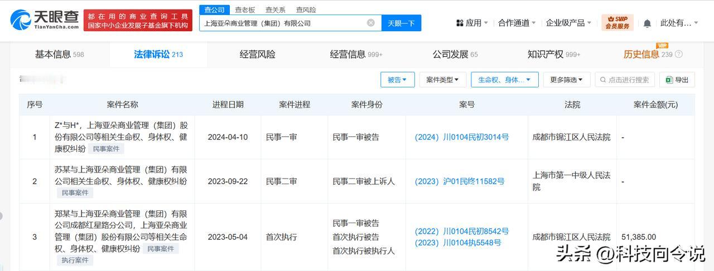This screenshot has width=714, height=271.
Task: Switch to the 经营风险 tab
Action: pyautogui.click(x=258, y=54)
